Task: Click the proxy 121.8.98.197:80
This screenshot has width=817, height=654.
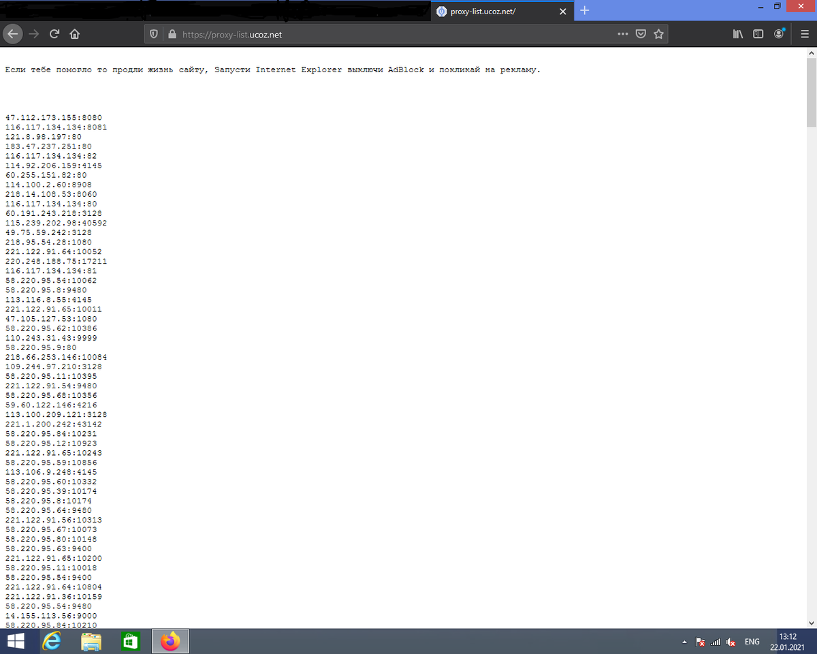Action: 44,137
